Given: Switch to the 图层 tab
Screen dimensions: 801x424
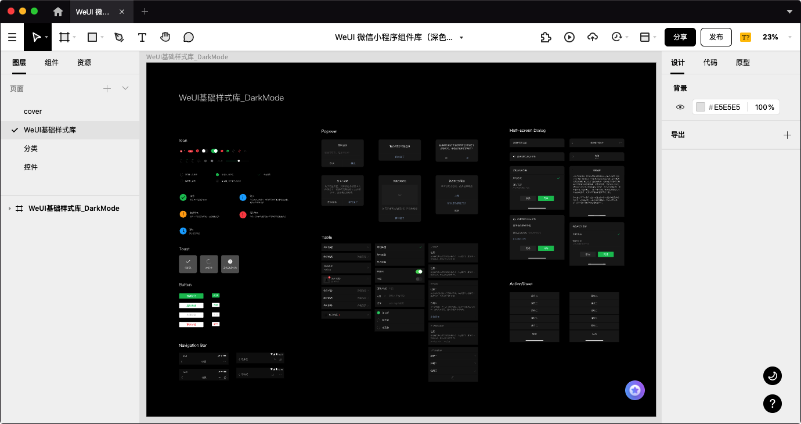Looking at the screenshot, I should [x=19, y=63].
